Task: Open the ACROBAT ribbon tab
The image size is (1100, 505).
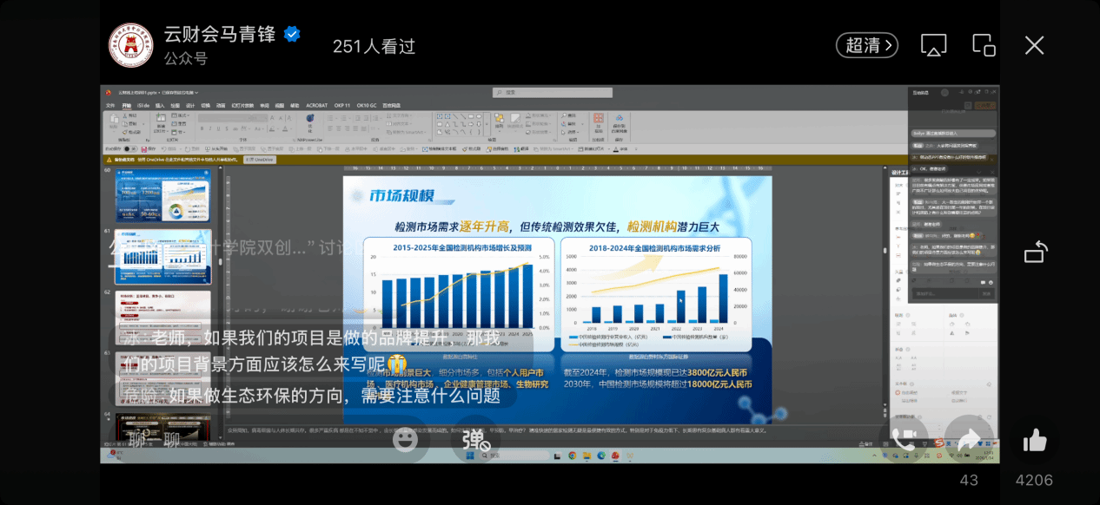Action: click(x=316, y=105)
